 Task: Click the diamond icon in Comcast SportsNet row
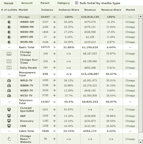pos(54,109)
